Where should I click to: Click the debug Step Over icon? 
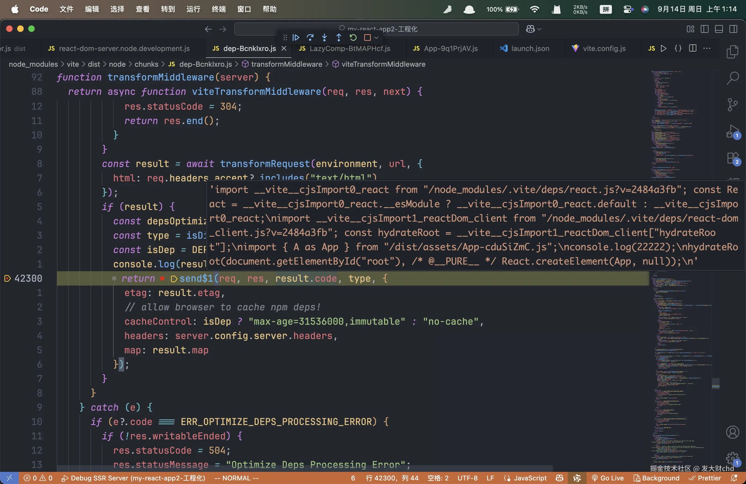click(310, 37)
